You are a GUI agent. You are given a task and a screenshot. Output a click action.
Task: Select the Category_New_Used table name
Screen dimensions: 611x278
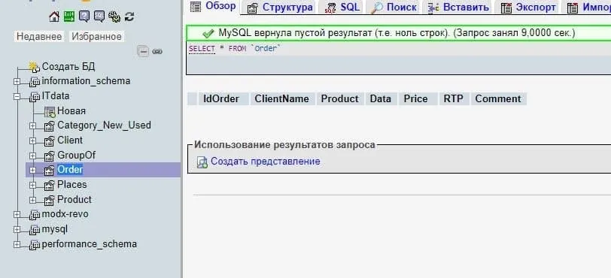coord(104,125)
